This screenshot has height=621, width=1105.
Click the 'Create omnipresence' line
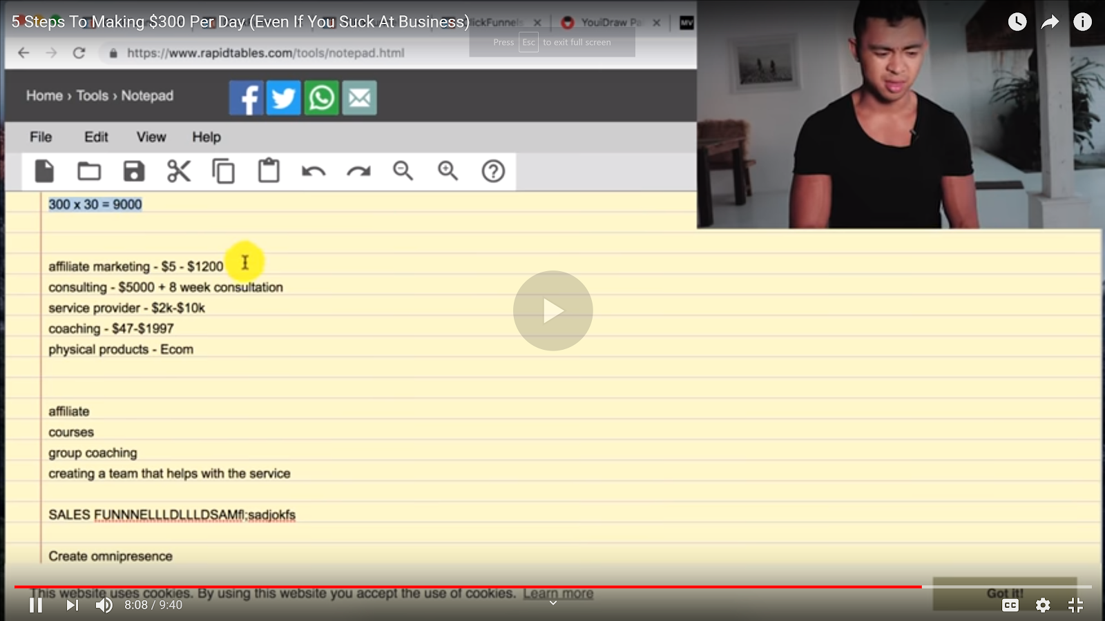click(110, 556)
